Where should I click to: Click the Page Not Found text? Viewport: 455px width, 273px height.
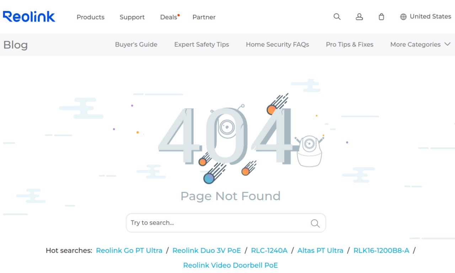pyautogui.click(x=230, y=196)
